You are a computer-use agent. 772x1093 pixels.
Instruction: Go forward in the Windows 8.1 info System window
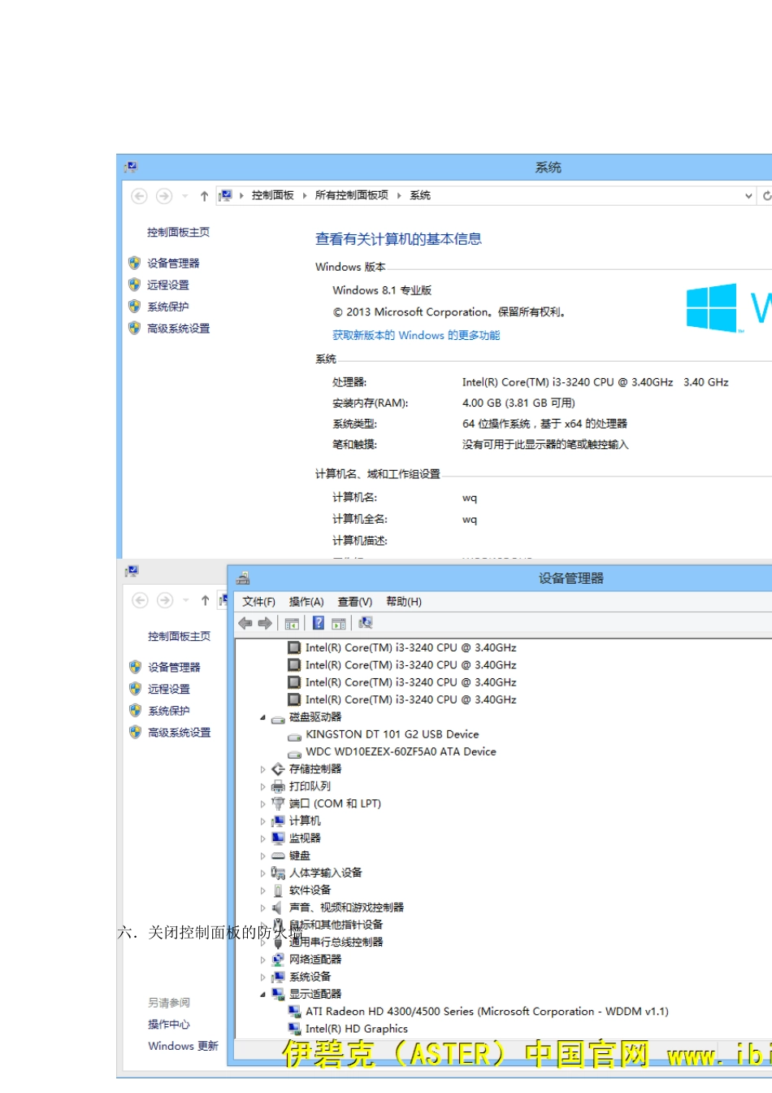(164, 196)
